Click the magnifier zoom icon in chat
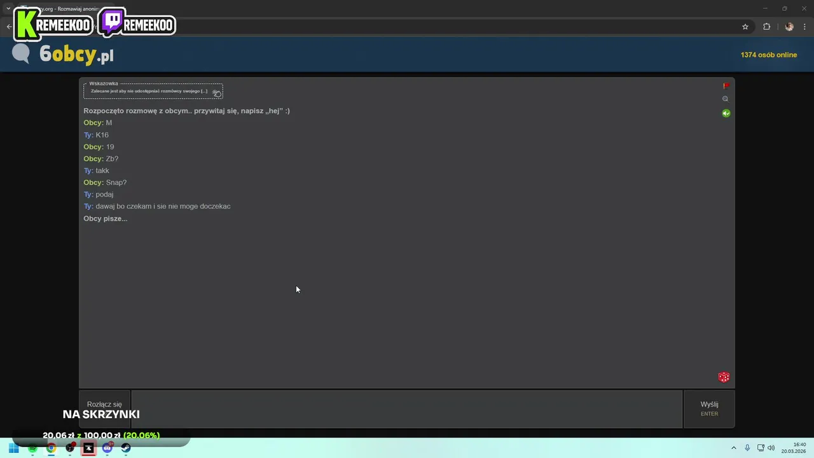The image size is (814, 458). coord(726,99)
